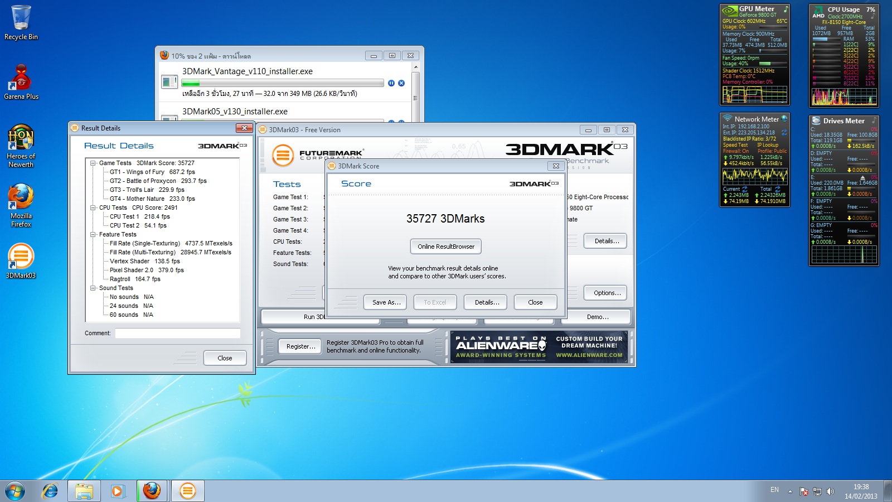Open Mozilla Firefox desktop shortcut
This screenshot has height=502, width=892.
click(x=21, y=205)
